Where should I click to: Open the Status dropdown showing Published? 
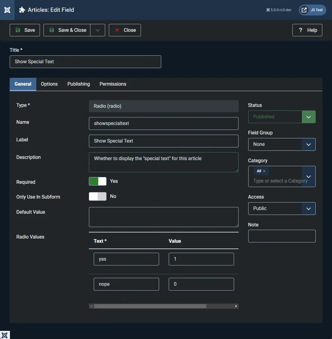282,117
